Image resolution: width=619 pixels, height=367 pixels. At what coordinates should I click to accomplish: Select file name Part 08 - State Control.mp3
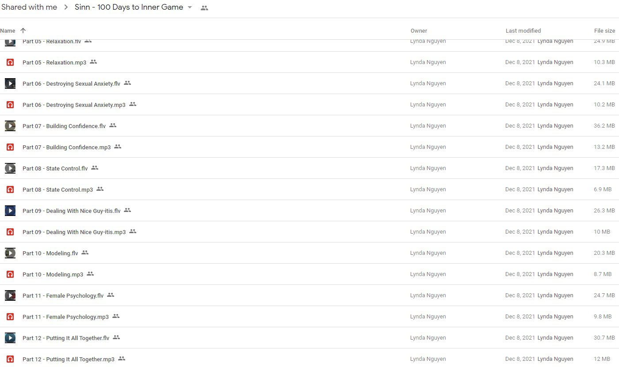pyautogui.click(x=58, y=190)
